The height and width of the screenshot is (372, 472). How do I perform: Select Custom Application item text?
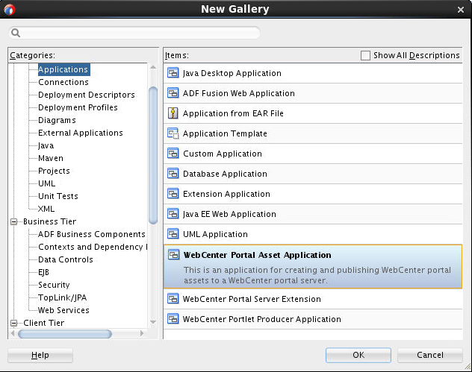pyautogui.click(x=223, y=154)
